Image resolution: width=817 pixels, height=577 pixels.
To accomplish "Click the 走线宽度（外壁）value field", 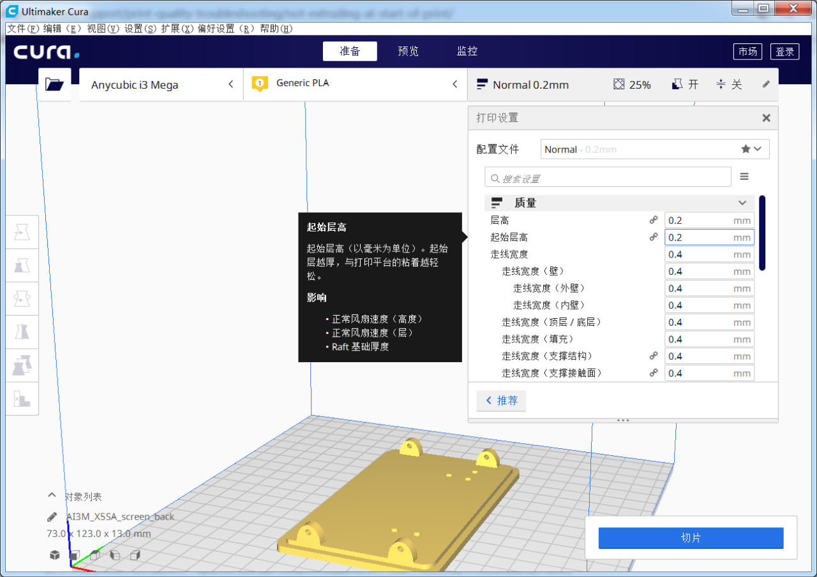I will tap(709, 288).
